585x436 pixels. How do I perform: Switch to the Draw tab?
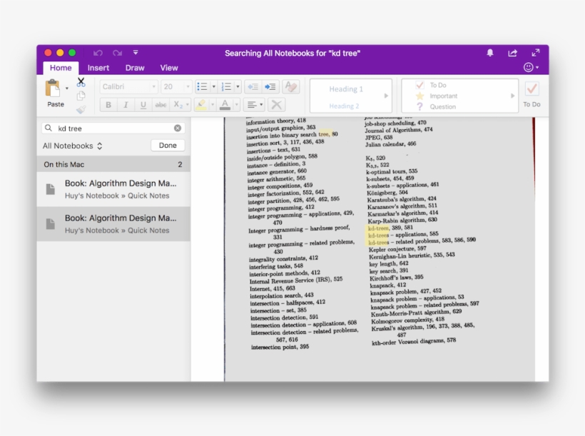134,68
